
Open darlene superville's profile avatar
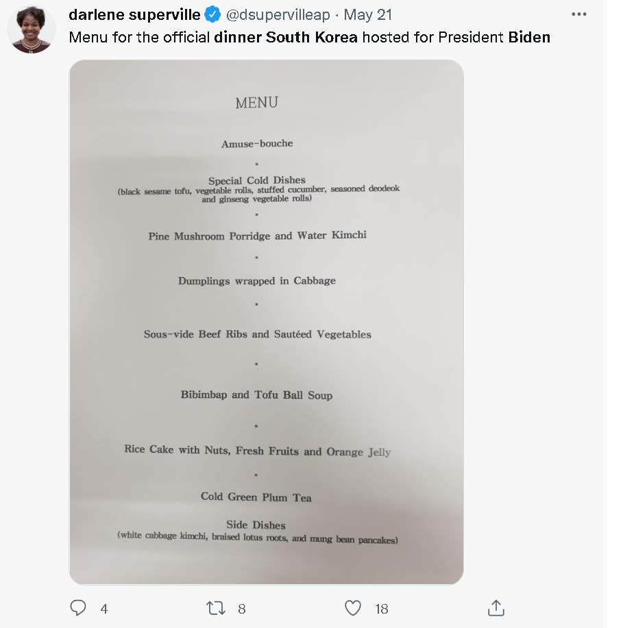pyautogui.click(x=32, y=32)
